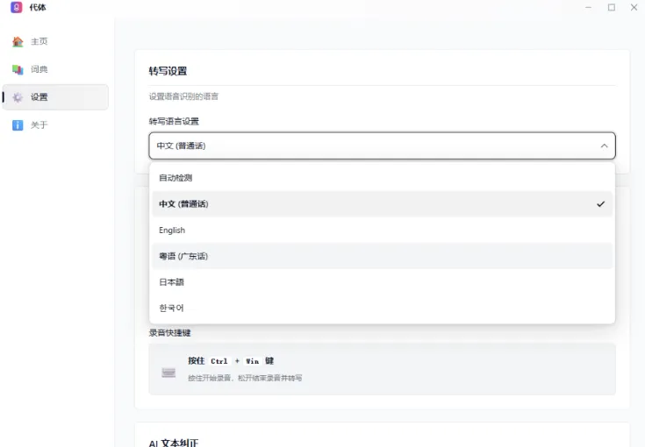Click the settings gear icon in sidebar

18,97
